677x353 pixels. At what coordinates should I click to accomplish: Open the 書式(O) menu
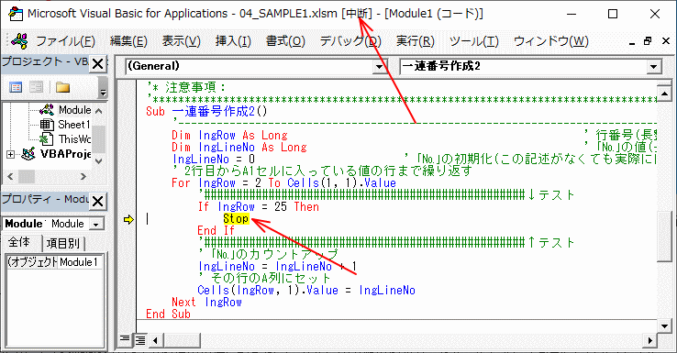coord(285,41)
